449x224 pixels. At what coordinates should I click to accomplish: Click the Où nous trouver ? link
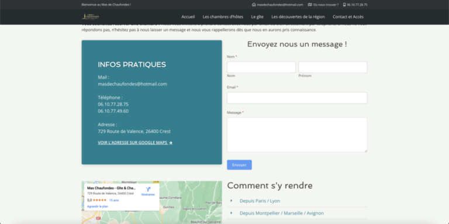[x=326, y=5]
